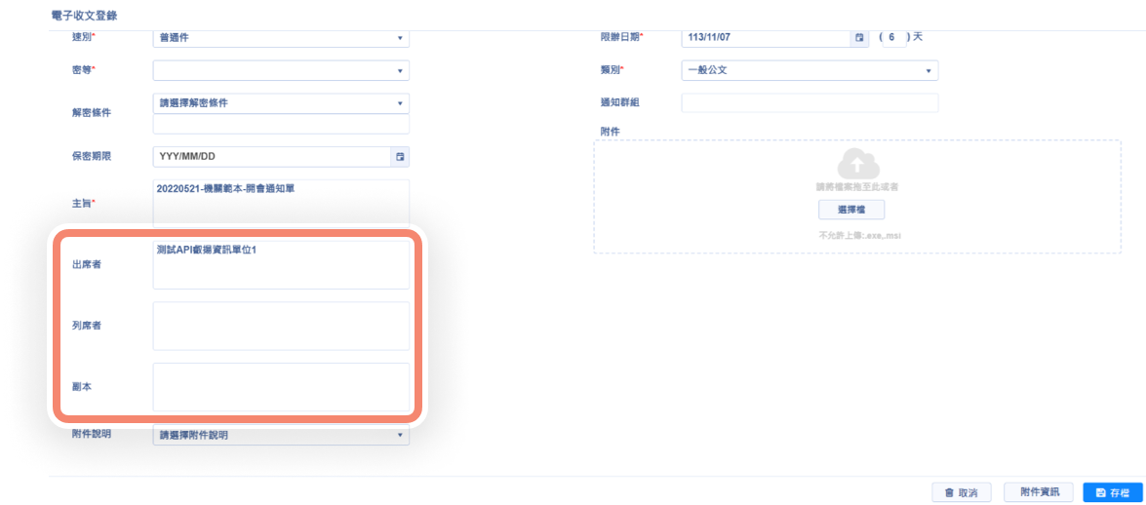1146x505 pixels.
Task: Expand the 請選擇附件說明 dropdown
Action: pos(281,436)
